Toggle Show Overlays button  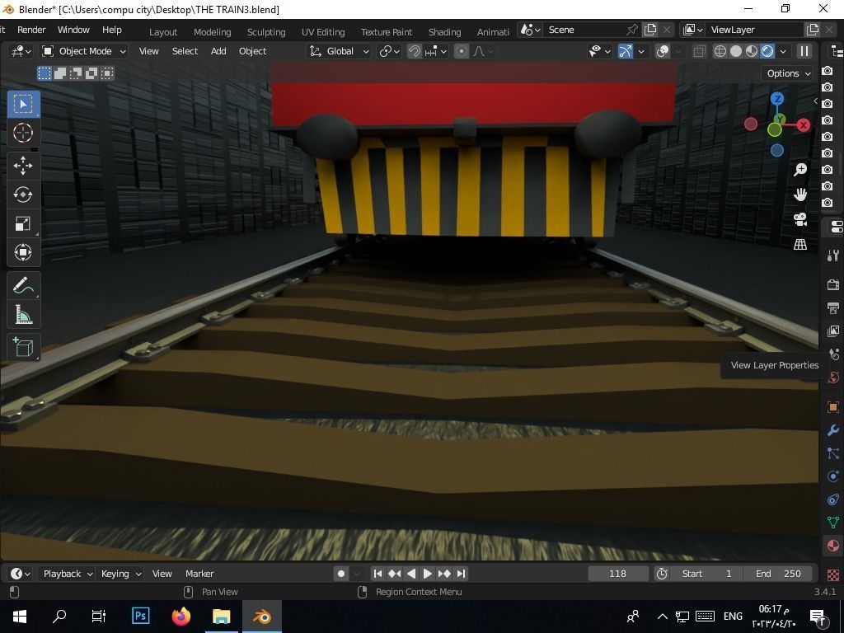pos(663,51)
